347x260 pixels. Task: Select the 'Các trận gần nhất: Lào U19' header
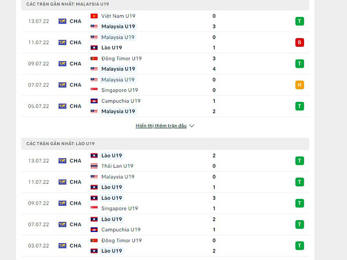pos(61,144)
